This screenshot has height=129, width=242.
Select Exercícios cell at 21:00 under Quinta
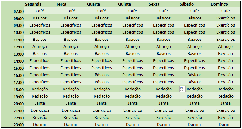coord(132,110)
